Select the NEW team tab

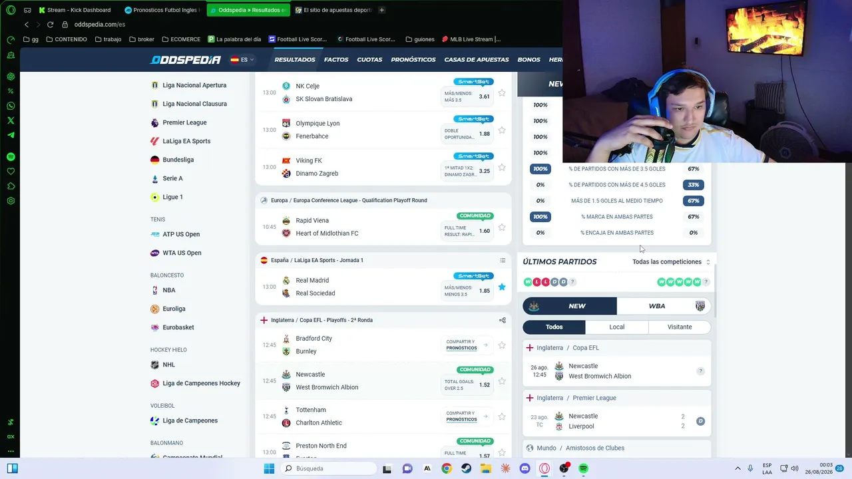coord(570,306)
